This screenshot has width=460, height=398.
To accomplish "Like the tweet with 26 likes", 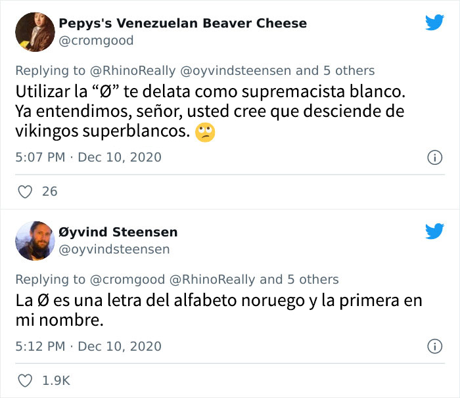I will (x=26, y=192).
